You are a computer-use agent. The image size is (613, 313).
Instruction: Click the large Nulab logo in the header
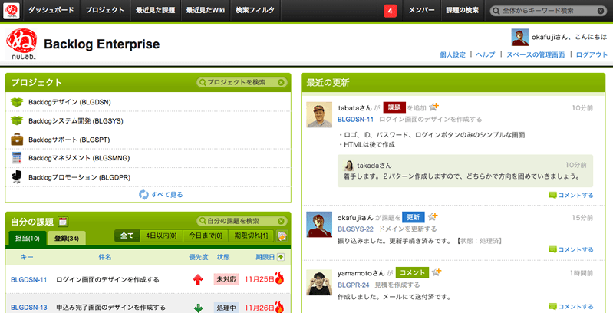[21, 44]
